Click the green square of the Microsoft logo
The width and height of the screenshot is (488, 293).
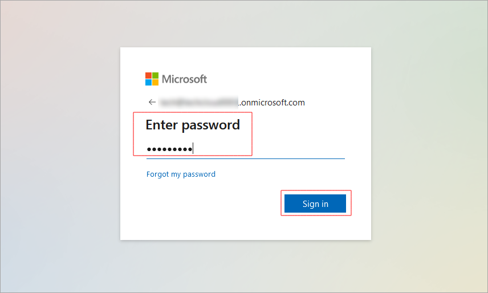click(155, 76)
